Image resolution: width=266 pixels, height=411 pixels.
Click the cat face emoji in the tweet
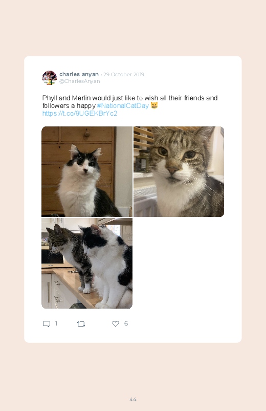click(154, 105)
